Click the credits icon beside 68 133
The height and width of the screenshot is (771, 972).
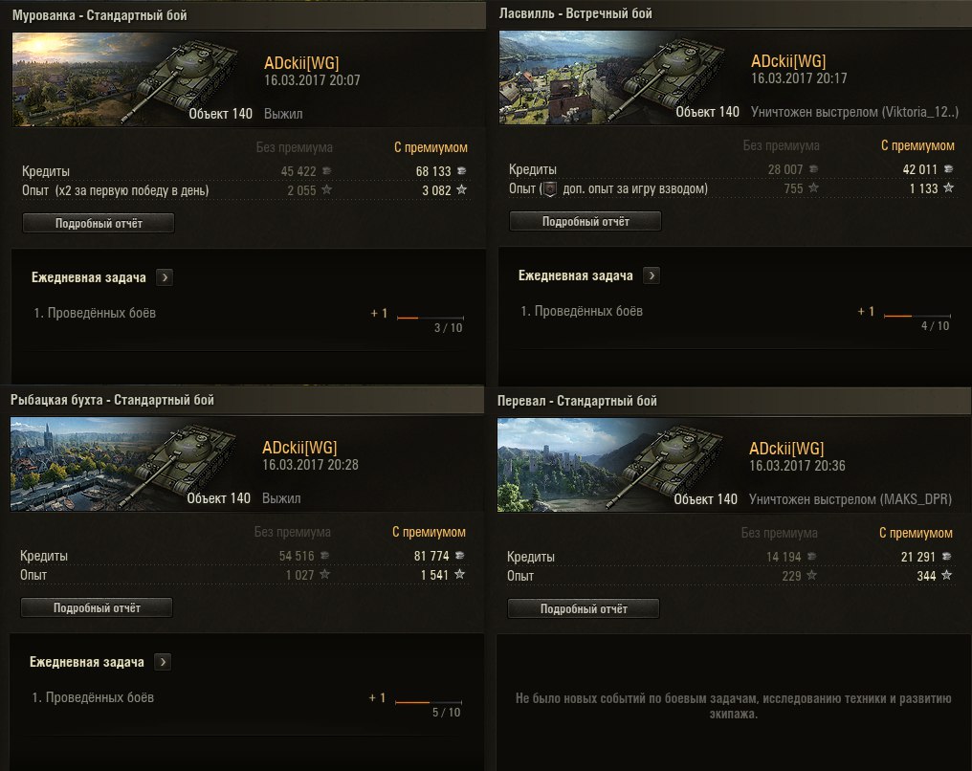[x=463, y=172]
